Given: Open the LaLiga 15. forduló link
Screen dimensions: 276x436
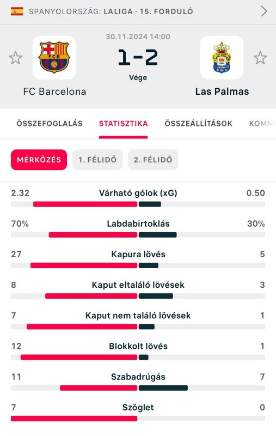Looking at the screenshot, I should click(148, 11).
